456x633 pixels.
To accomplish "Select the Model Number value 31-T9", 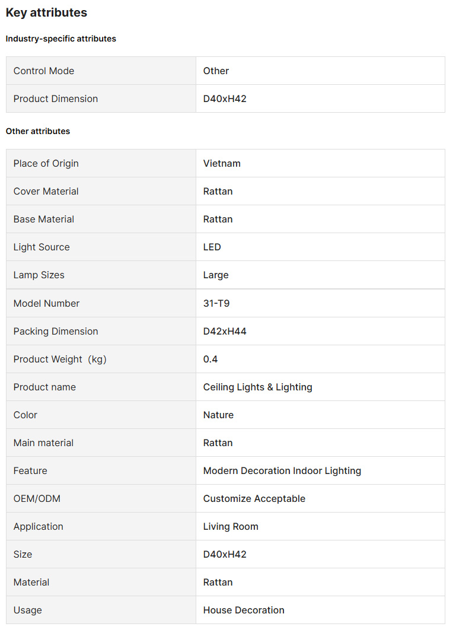I will click(x=216, y=303).
